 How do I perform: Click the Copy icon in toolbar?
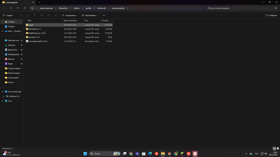pyautogui.click(x=28, y=15)
